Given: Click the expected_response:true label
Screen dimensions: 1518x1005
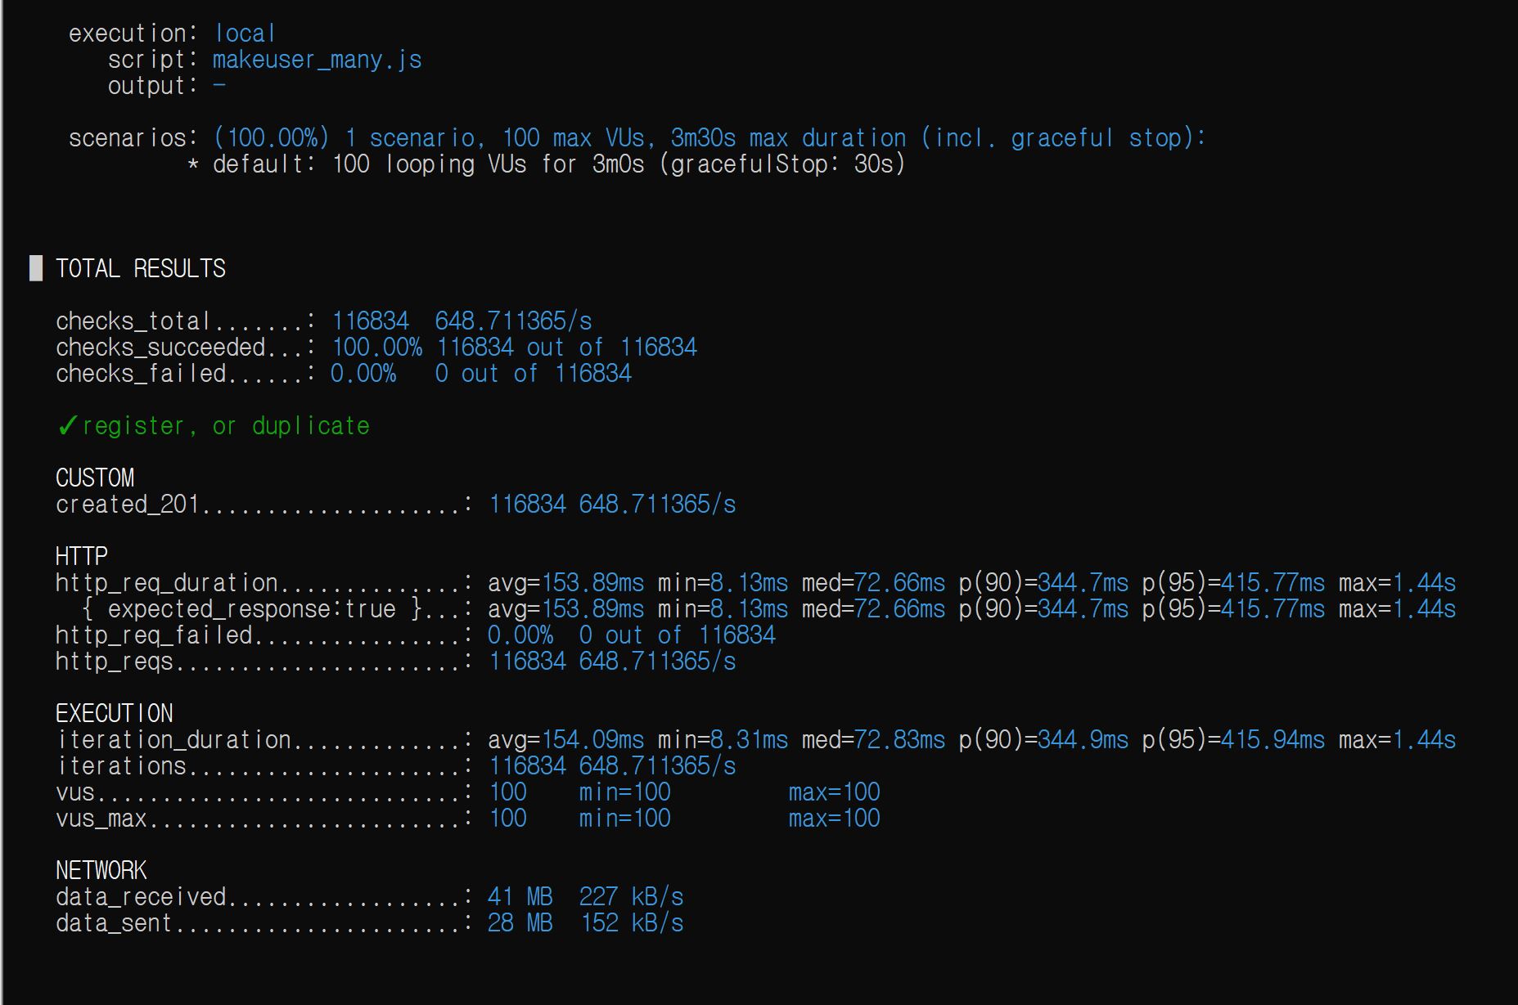Looking at the screenshot, I should click(x=252, y=609).
